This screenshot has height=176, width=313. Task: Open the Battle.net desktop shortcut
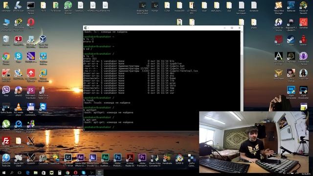(291, 6)
